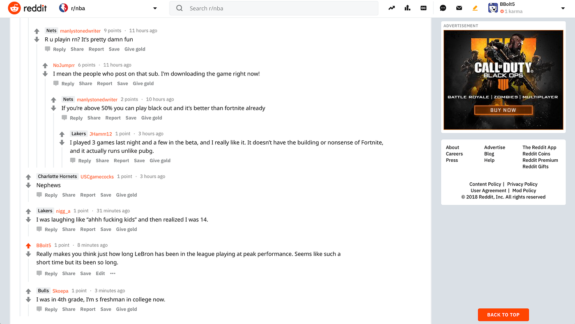Open the Original Content OC icon
This screenshot has height=324, width=575.
(423, 8)
